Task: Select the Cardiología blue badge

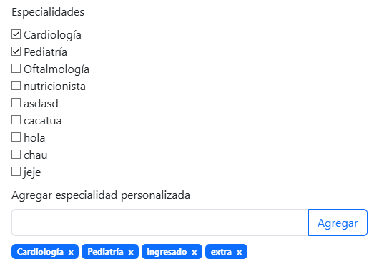Action: click(x=45, y=252)
